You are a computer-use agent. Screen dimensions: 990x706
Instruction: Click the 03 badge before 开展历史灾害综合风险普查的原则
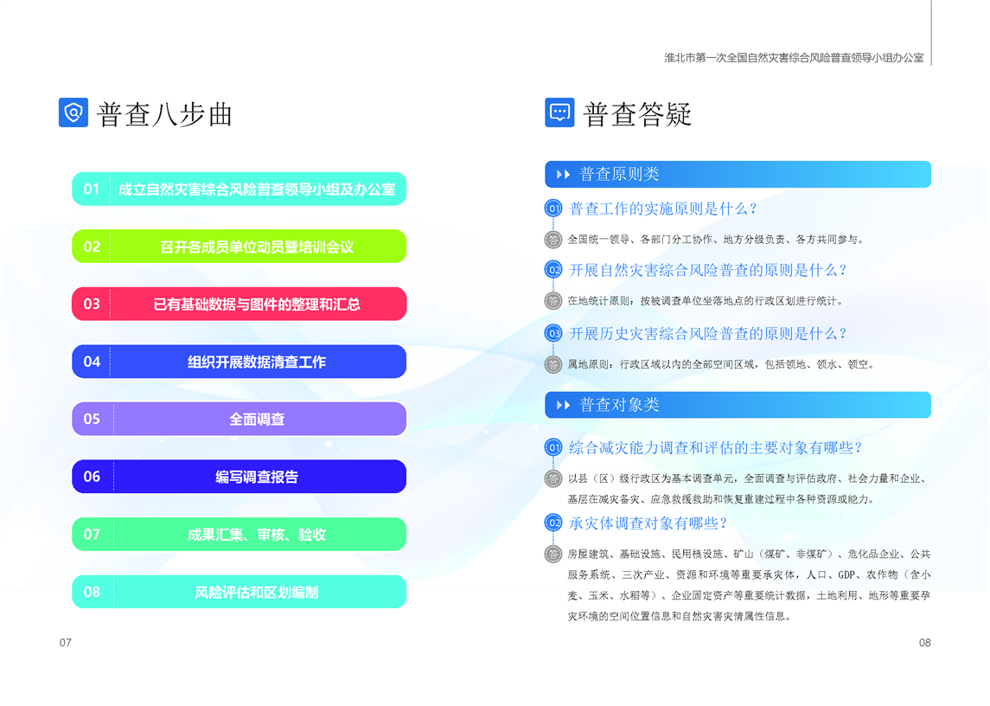click(553, 333)
